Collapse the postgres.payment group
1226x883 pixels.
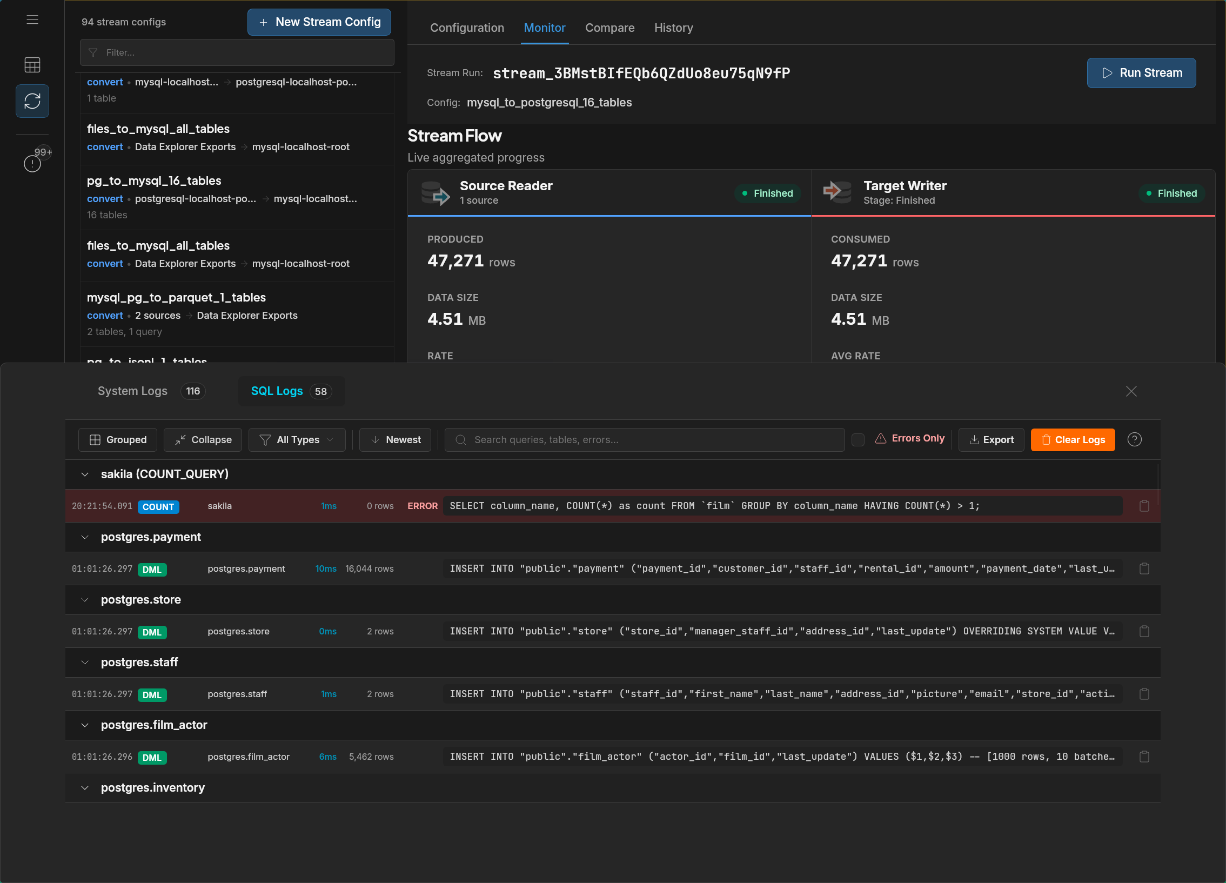pos(85,538)
